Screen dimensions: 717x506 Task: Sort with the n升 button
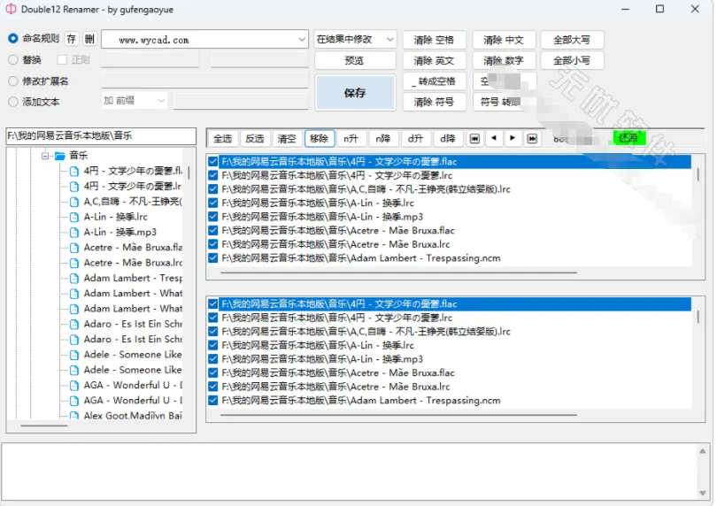pyautogui.click(x=351, y=139)
